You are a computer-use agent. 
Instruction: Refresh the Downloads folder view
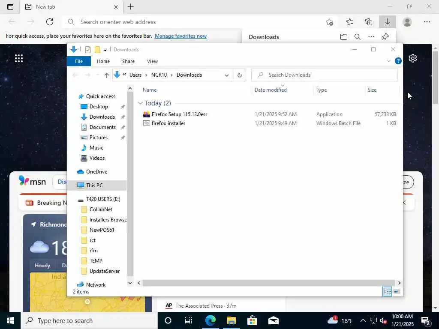239,75
